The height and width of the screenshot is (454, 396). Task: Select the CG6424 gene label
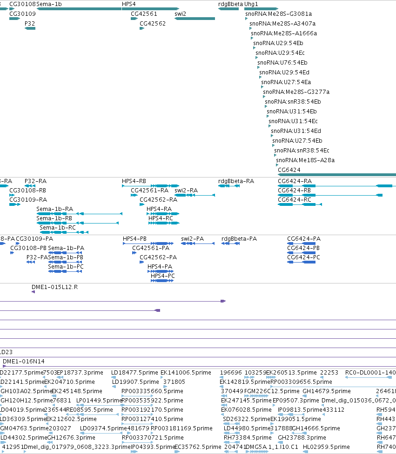click(289, 170)
